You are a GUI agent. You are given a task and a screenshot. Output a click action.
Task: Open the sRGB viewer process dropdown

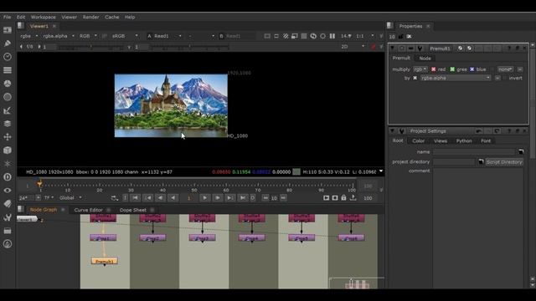125,36
